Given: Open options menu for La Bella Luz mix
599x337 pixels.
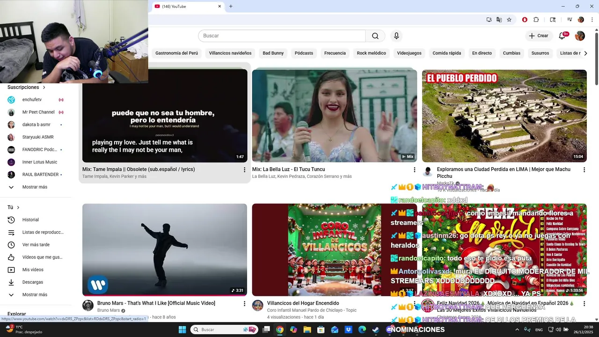Looking at the screenshot, I should 414,170.
